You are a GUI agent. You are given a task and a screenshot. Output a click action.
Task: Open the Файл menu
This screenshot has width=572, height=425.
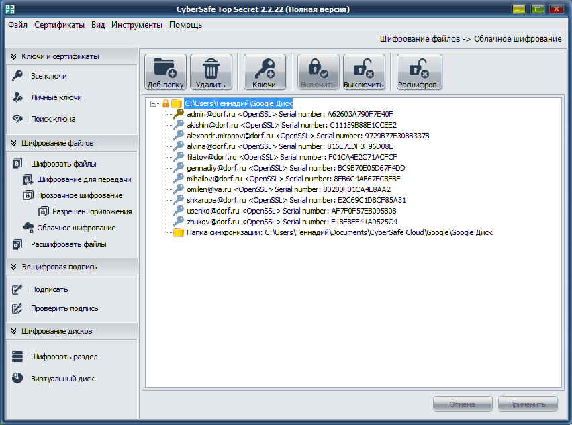pos(18,25)
